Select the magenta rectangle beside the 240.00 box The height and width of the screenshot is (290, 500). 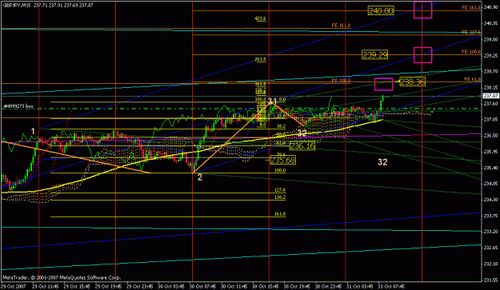(423, 10)
